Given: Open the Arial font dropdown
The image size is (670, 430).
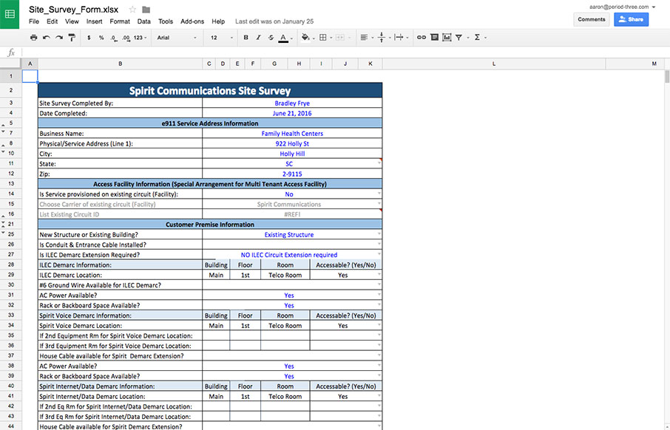Looking at the screenshot, I should click(x=177, y=38).
